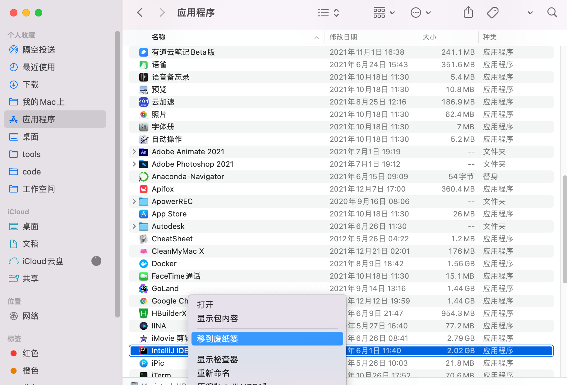The height and width of the screenshot is (385, 567).
Task: Choose 显示检查器 in the context menu
Action: pyautogui.click(x=267, y=359)
